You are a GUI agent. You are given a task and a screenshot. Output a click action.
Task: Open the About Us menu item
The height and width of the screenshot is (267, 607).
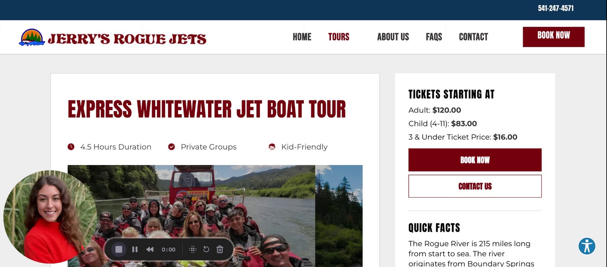pyautogui.click(x=393, y=37)
